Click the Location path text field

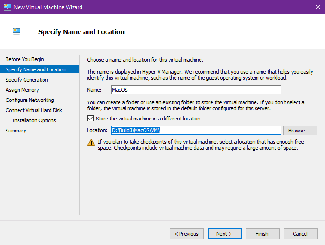(196, 130)
